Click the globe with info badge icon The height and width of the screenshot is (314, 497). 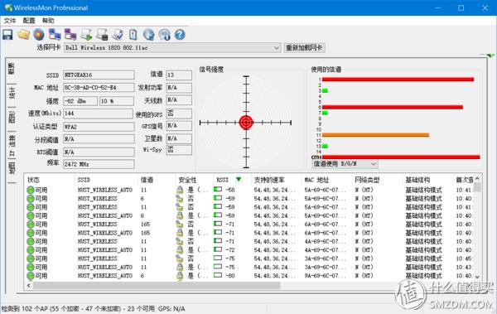pos(164,35)
